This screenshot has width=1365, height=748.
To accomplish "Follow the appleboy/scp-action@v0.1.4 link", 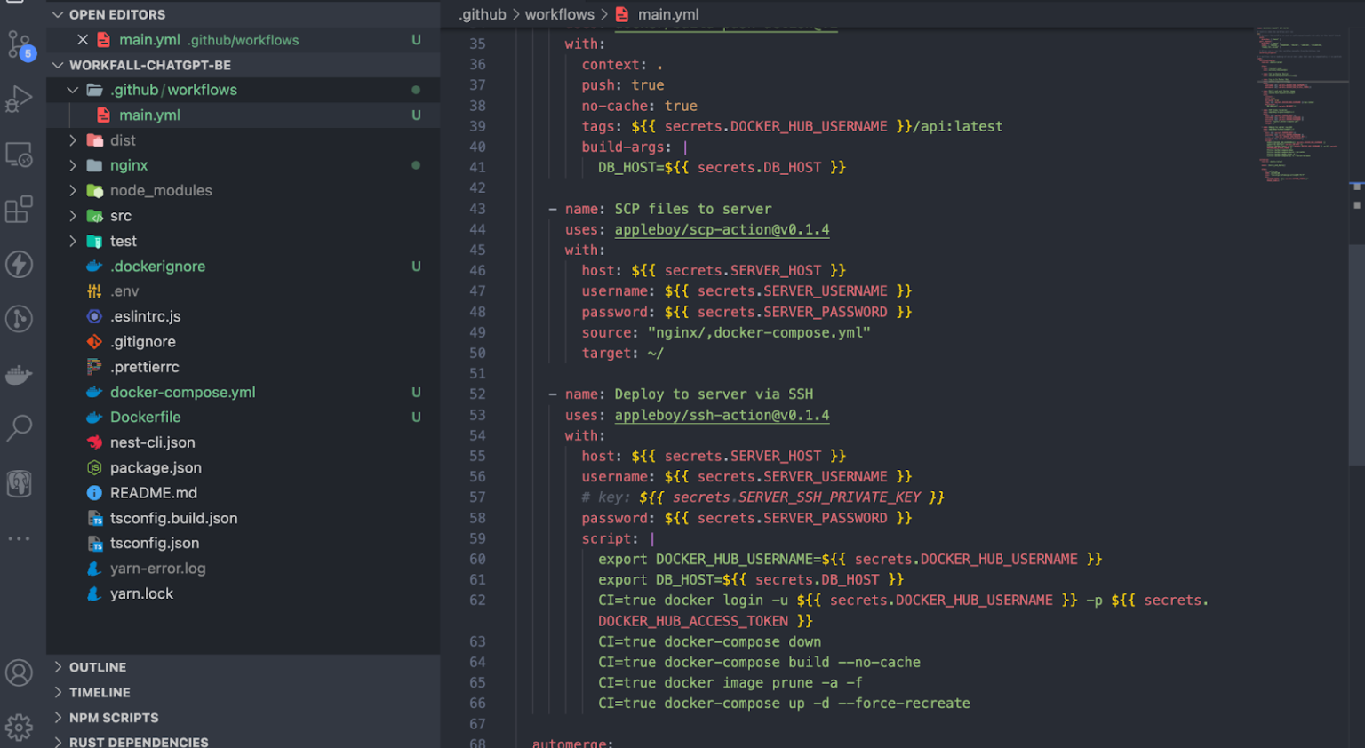I will (722, 230).
